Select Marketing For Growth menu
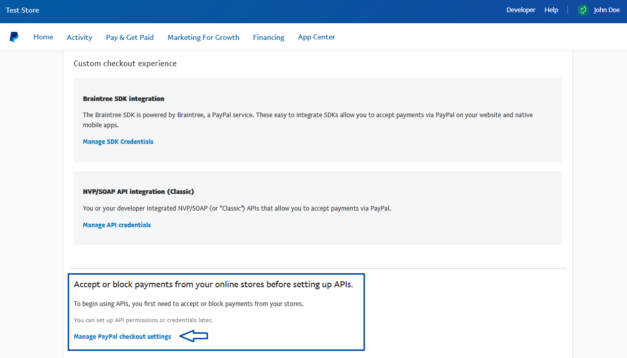Viewport: 627px width, 358px height. click(203, 37)
